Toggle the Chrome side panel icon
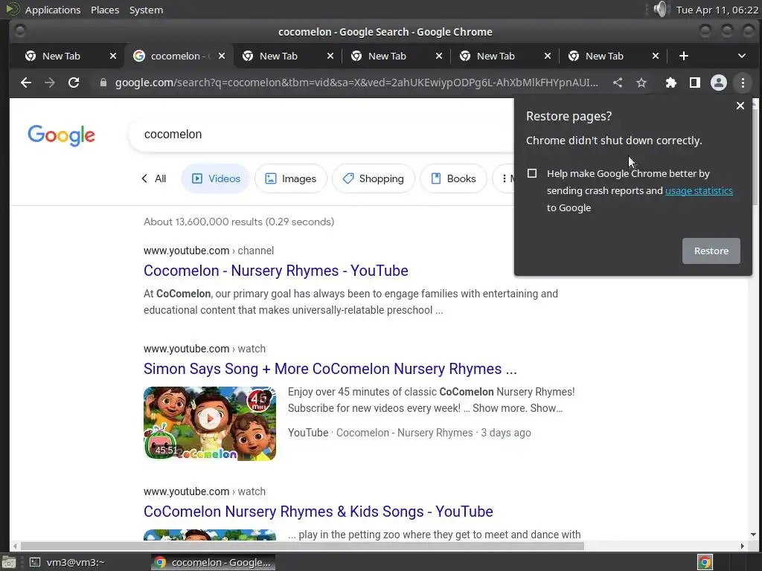Image resolution: width=762 pixels, height=571 pixels. [695, 83]
